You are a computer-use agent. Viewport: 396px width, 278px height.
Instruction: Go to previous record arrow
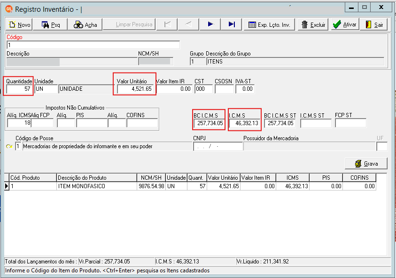tap(188, 24)
